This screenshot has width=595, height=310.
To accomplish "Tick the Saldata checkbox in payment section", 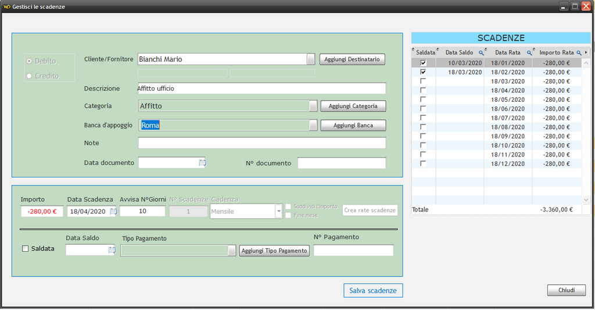I will [25, 249].
